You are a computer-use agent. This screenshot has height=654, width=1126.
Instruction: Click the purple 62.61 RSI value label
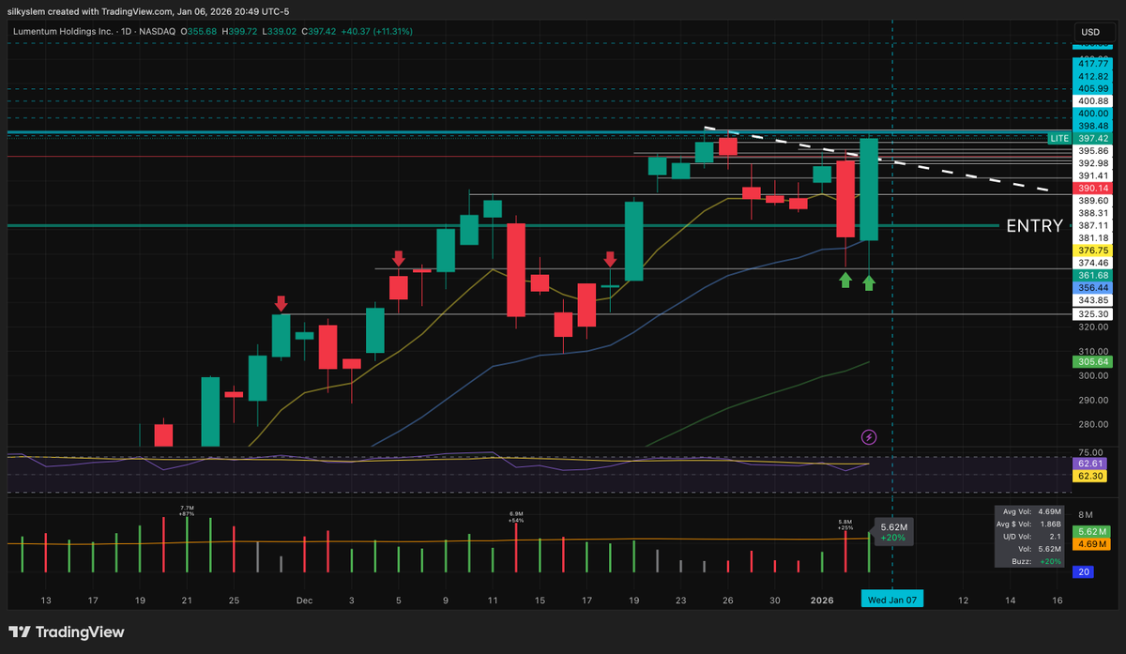point(1089,464)
